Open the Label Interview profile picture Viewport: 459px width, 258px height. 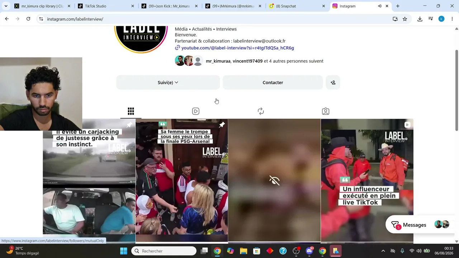point(141,39)
